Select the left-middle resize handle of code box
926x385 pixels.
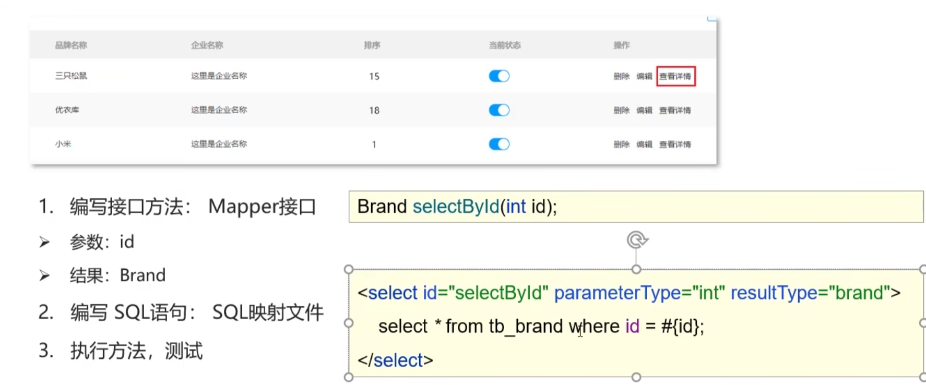349,323
